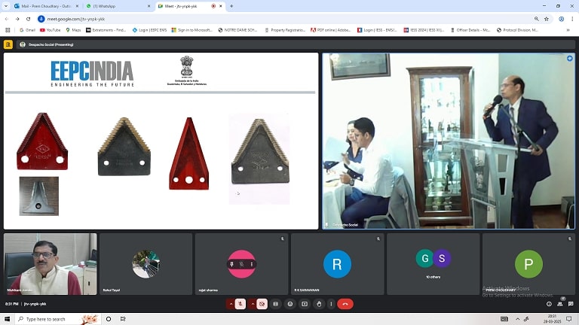
Task: Click audio indicator on Despacho Social video tile
Action: pos(570,58)
